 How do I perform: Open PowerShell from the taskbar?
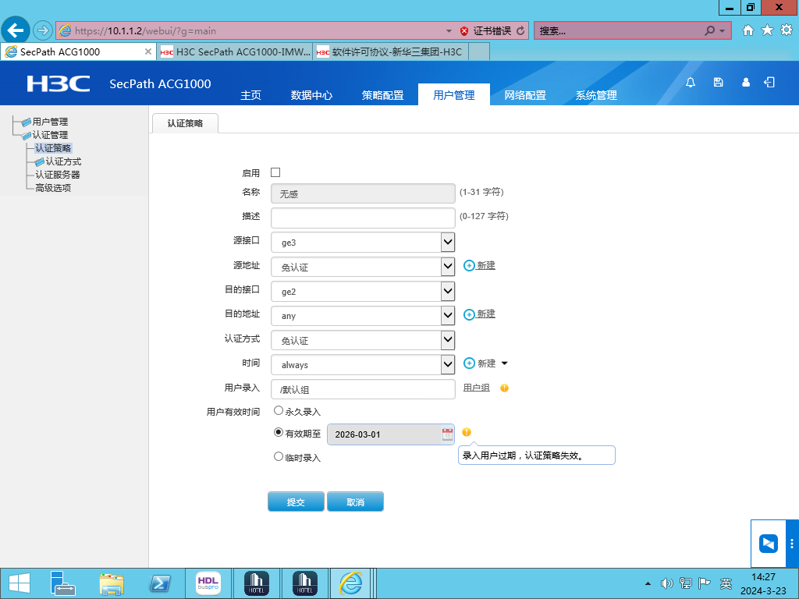tap(160, 583)
